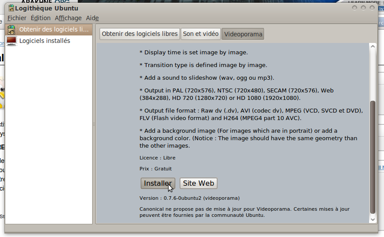Screen dimensions: 384x237
Task: Select the Videoporama breadcrumb button
Action: tap(243, 34)
